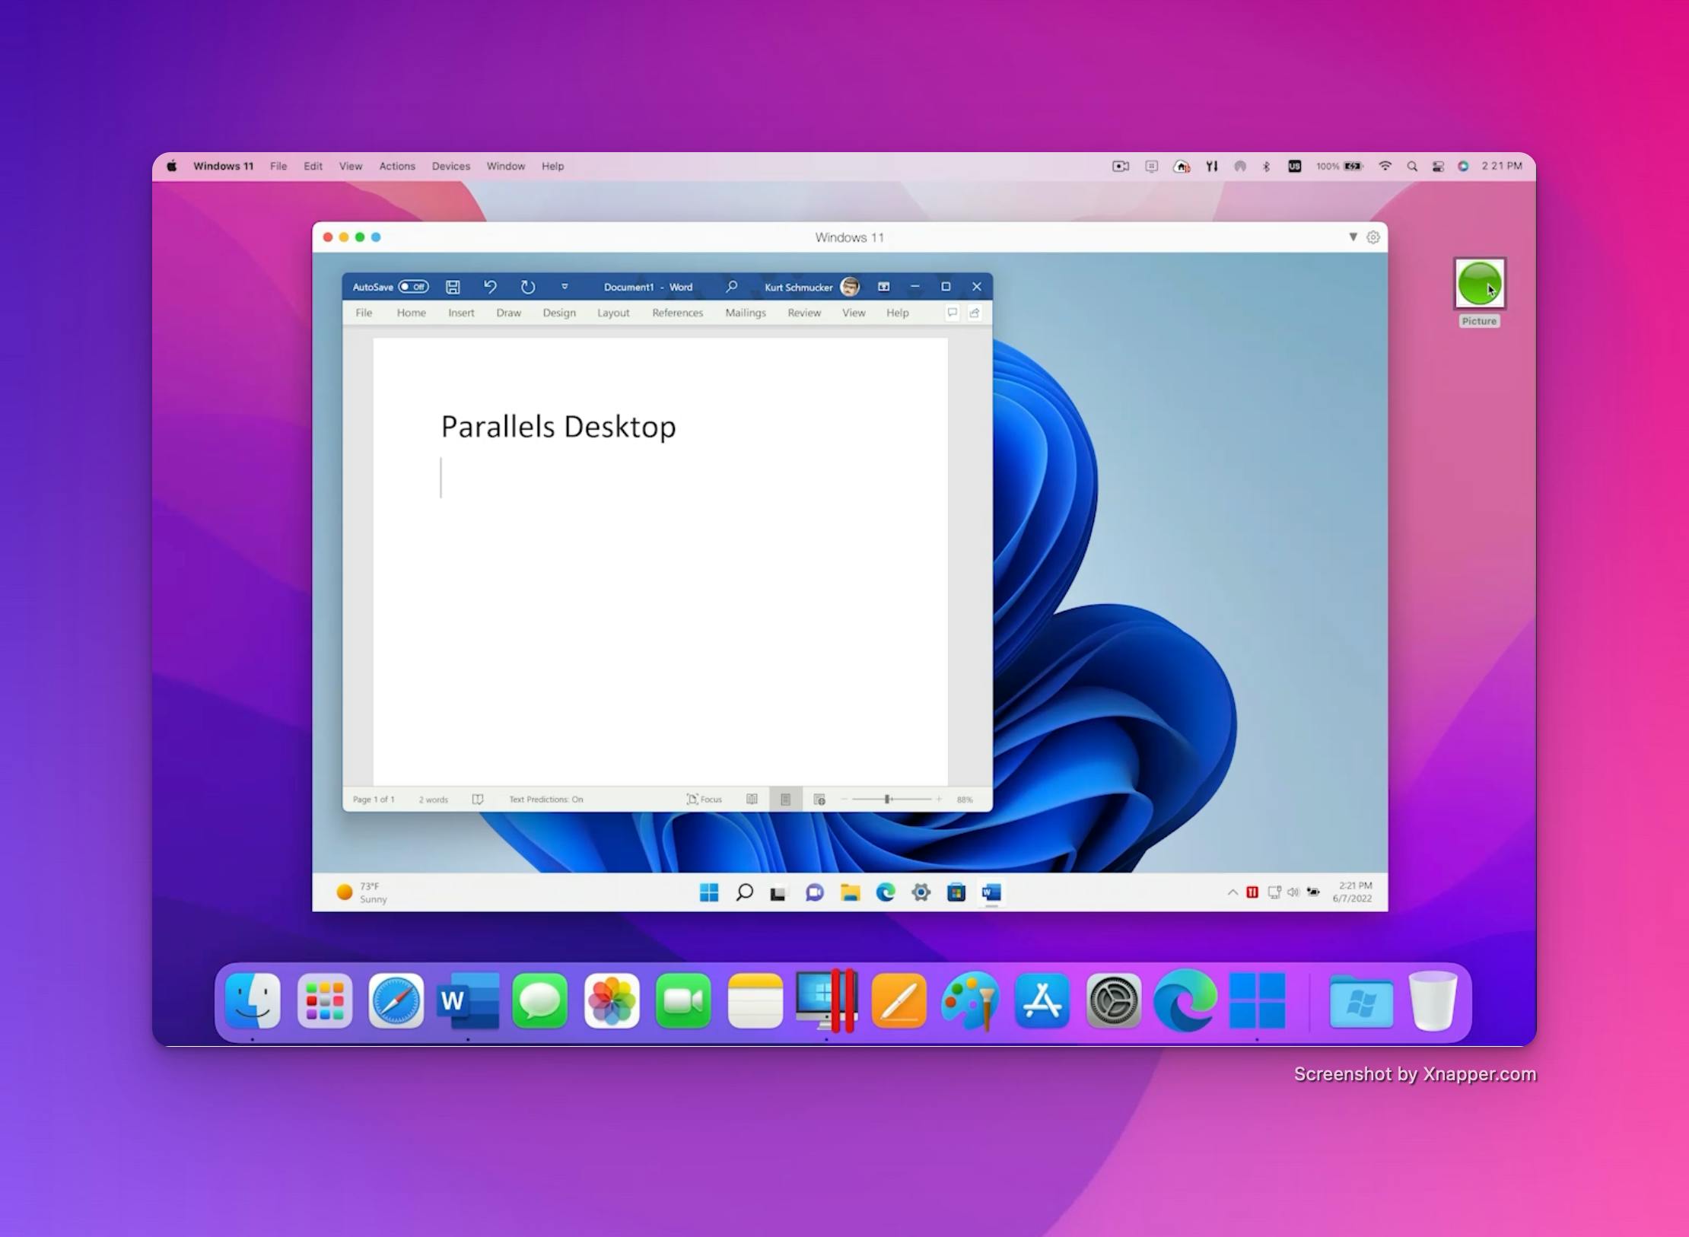Expand Customize Quick Access Toolbar dropdown

(565, 287)
